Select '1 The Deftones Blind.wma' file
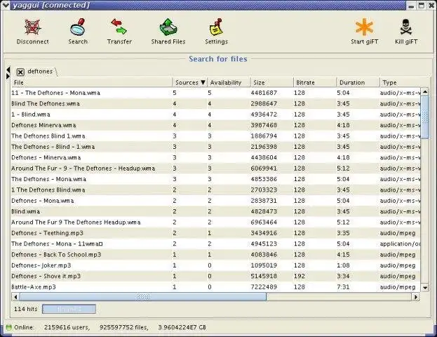 point(48,190)
